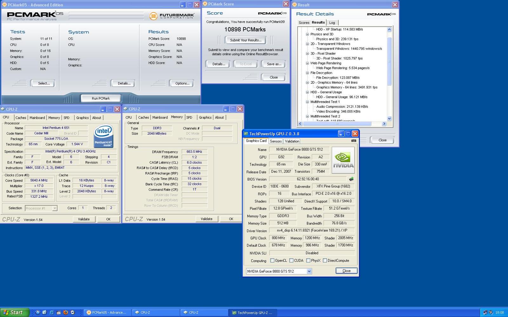Click the Result window title icon
The image size is (508, 317).
294,5
